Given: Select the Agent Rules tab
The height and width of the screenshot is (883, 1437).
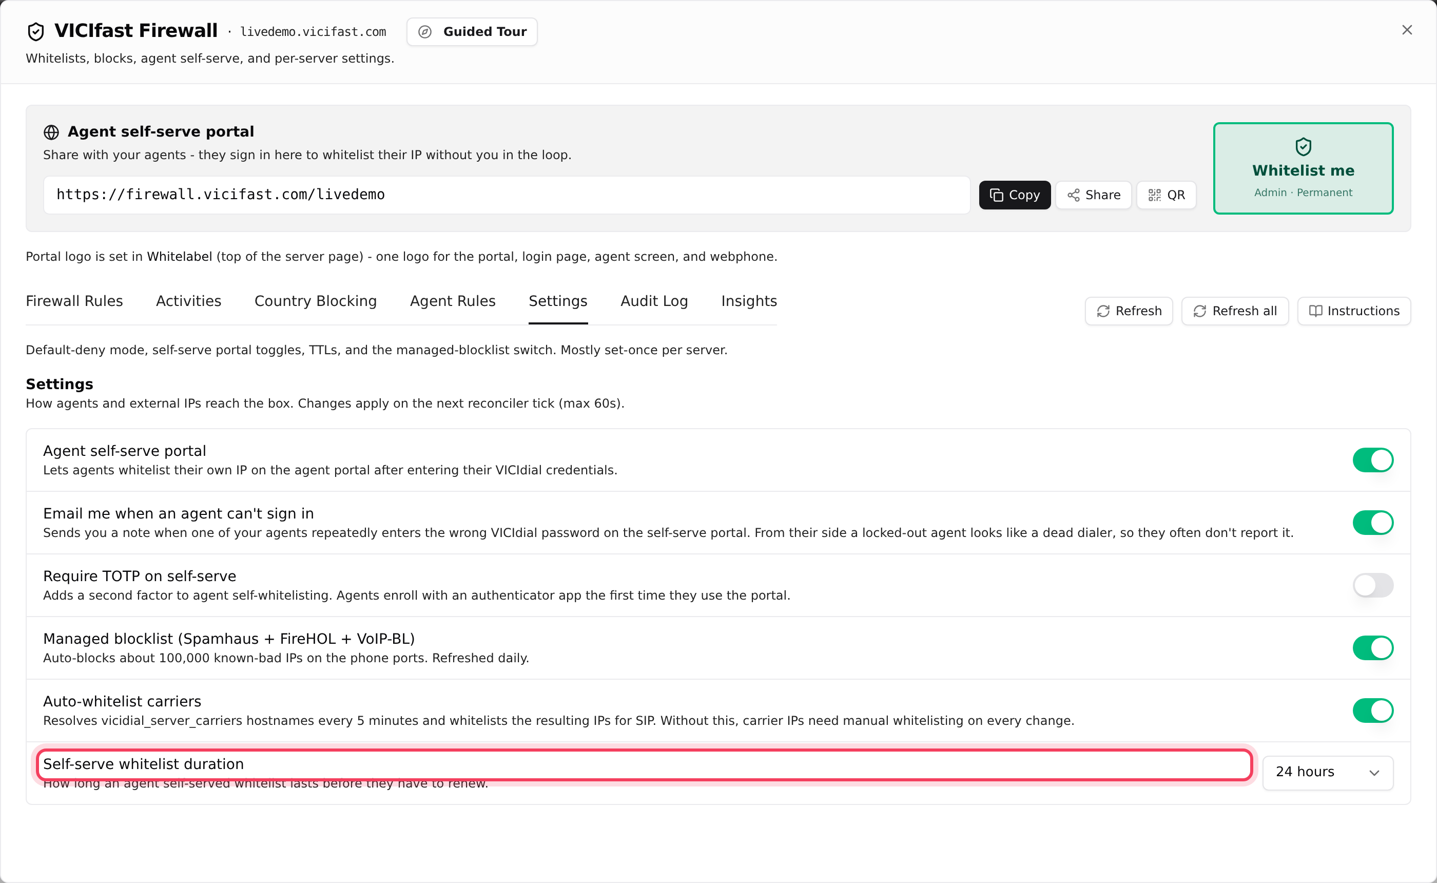Looking at the screenshot, I should 452,301.
